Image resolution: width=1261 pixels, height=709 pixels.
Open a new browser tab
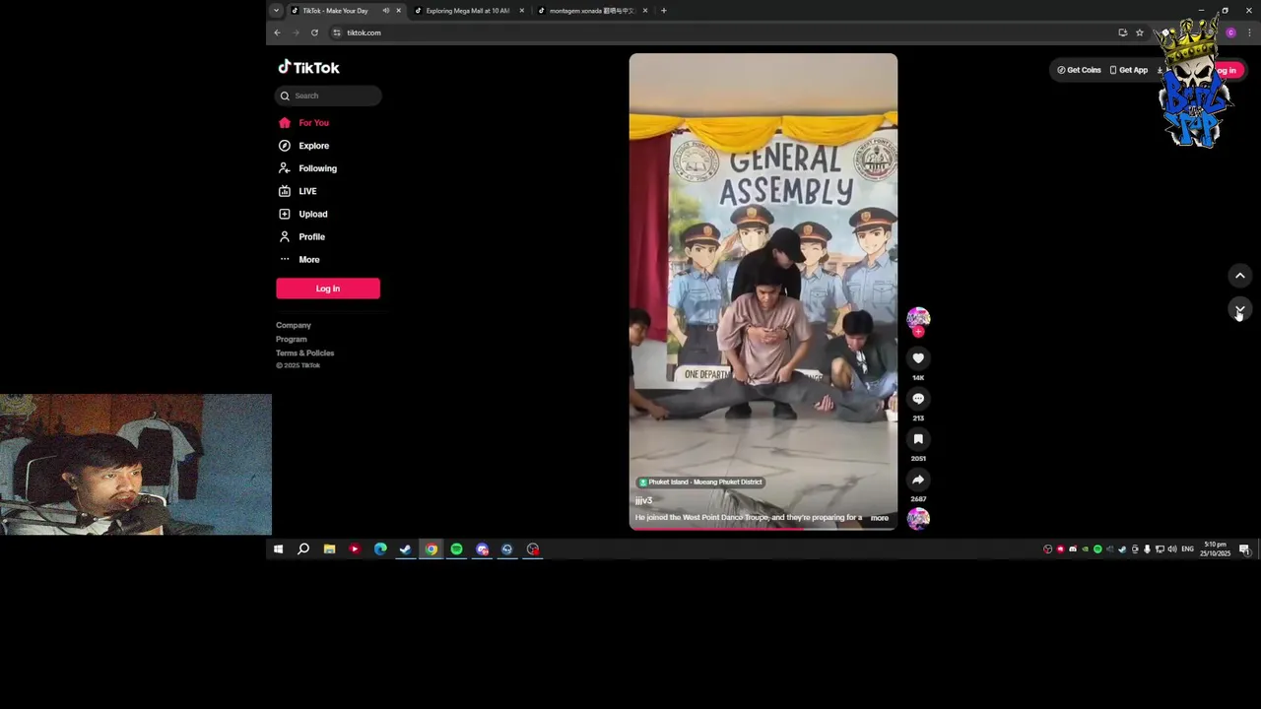664,11
